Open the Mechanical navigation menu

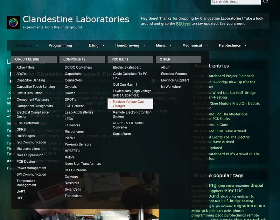coord(192,45)
